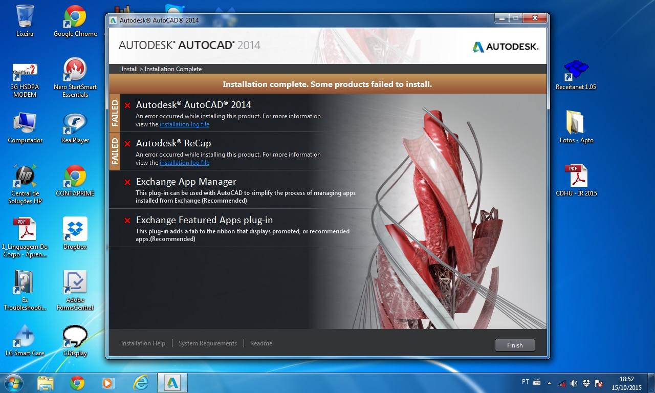Open Internet Explorer from taskbar

(x=140, y=383)
